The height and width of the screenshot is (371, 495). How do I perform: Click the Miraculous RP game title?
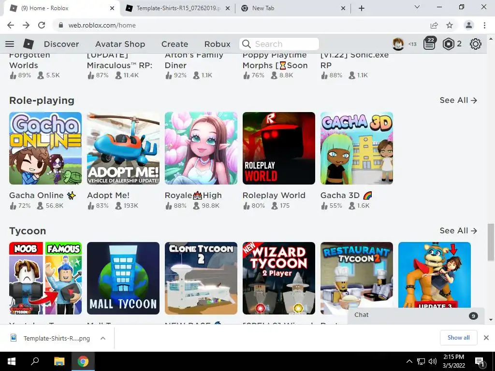(120, 60)
